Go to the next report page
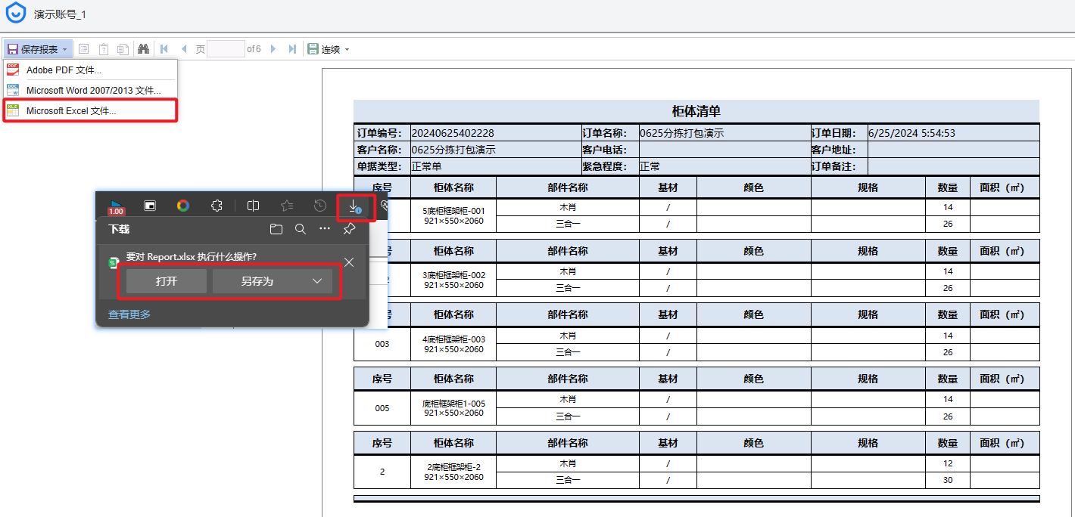 coord(273,49)
